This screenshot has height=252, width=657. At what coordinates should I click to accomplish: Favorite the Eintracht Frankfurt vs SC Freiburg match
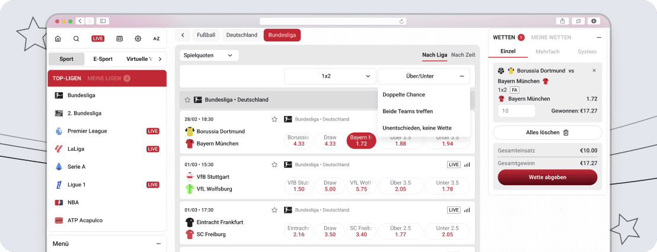[x=275, y=210]
